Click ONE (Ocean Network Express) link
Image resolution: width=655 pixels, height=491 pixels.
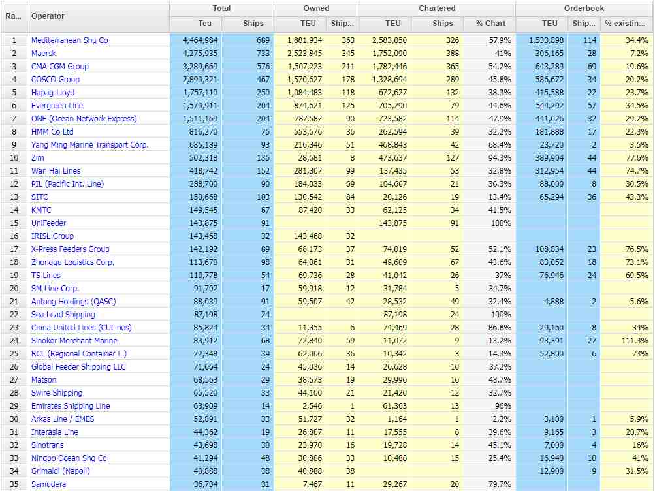(x=84, y=119)
